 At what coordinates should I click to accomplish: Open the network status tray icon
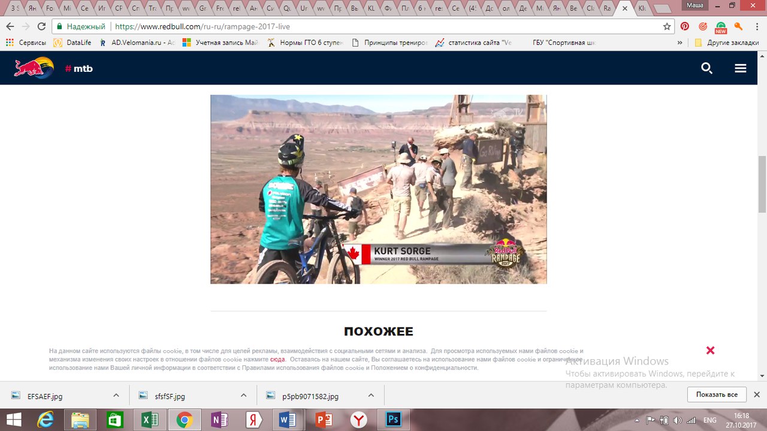click(691, 420)
